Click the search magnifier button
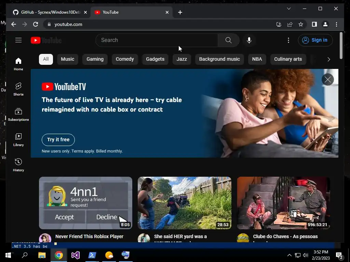The height and width of the screenshot is (262, 350). click(x=228, y=40)
